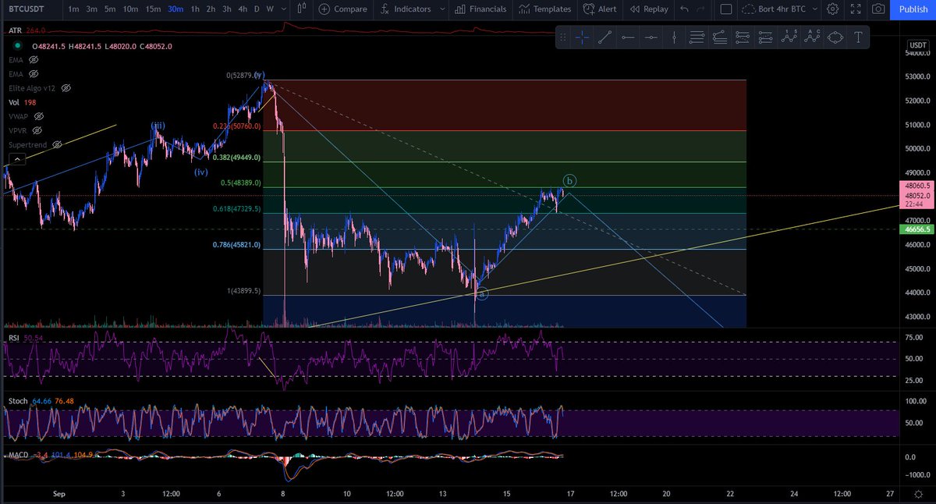The height and width of the screenshot is (504, 936).
Task: Click the RSI indicator label
Action: [14, 338]
